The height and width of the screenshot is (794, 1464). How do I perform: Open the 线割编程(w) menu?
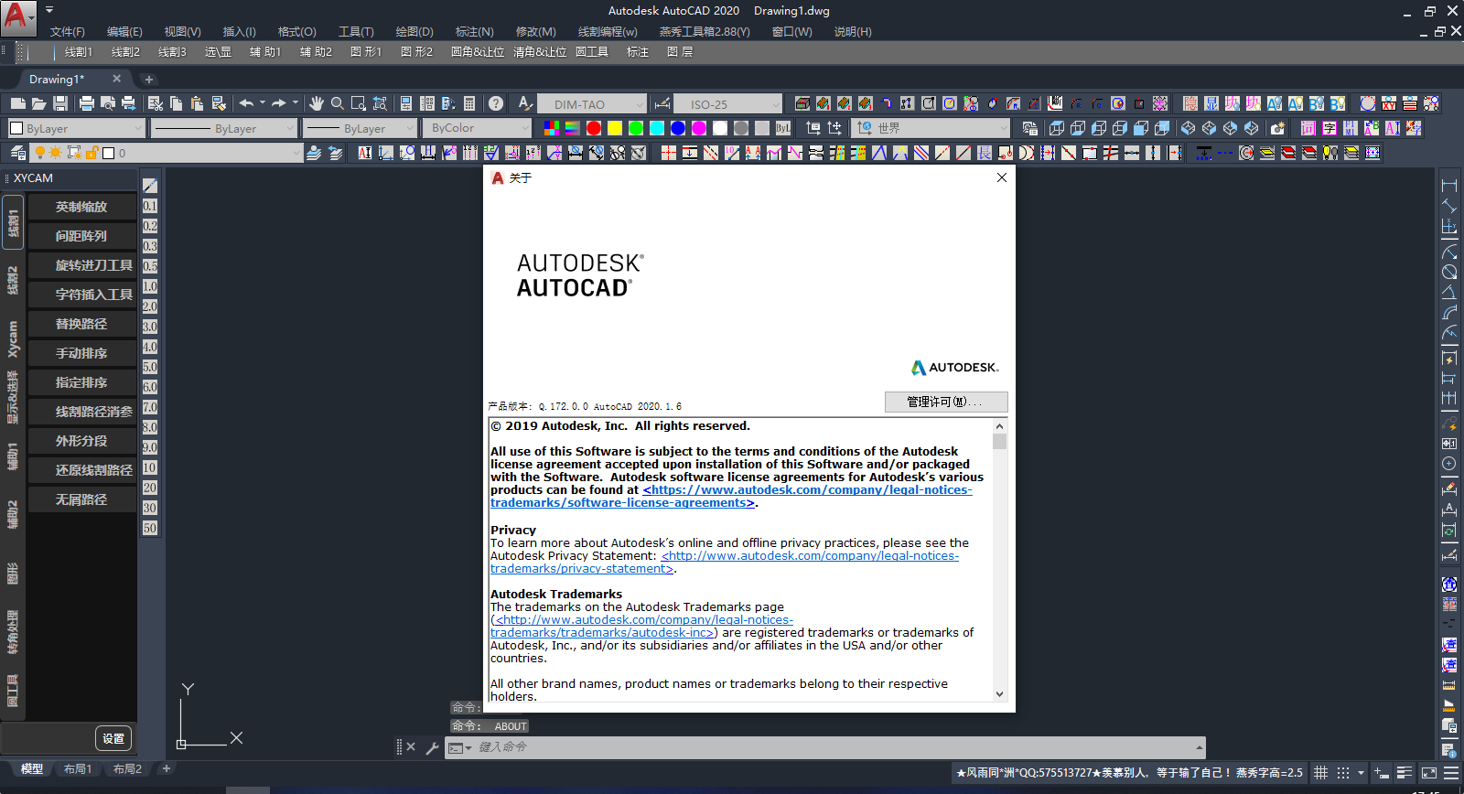click(608, 32)
